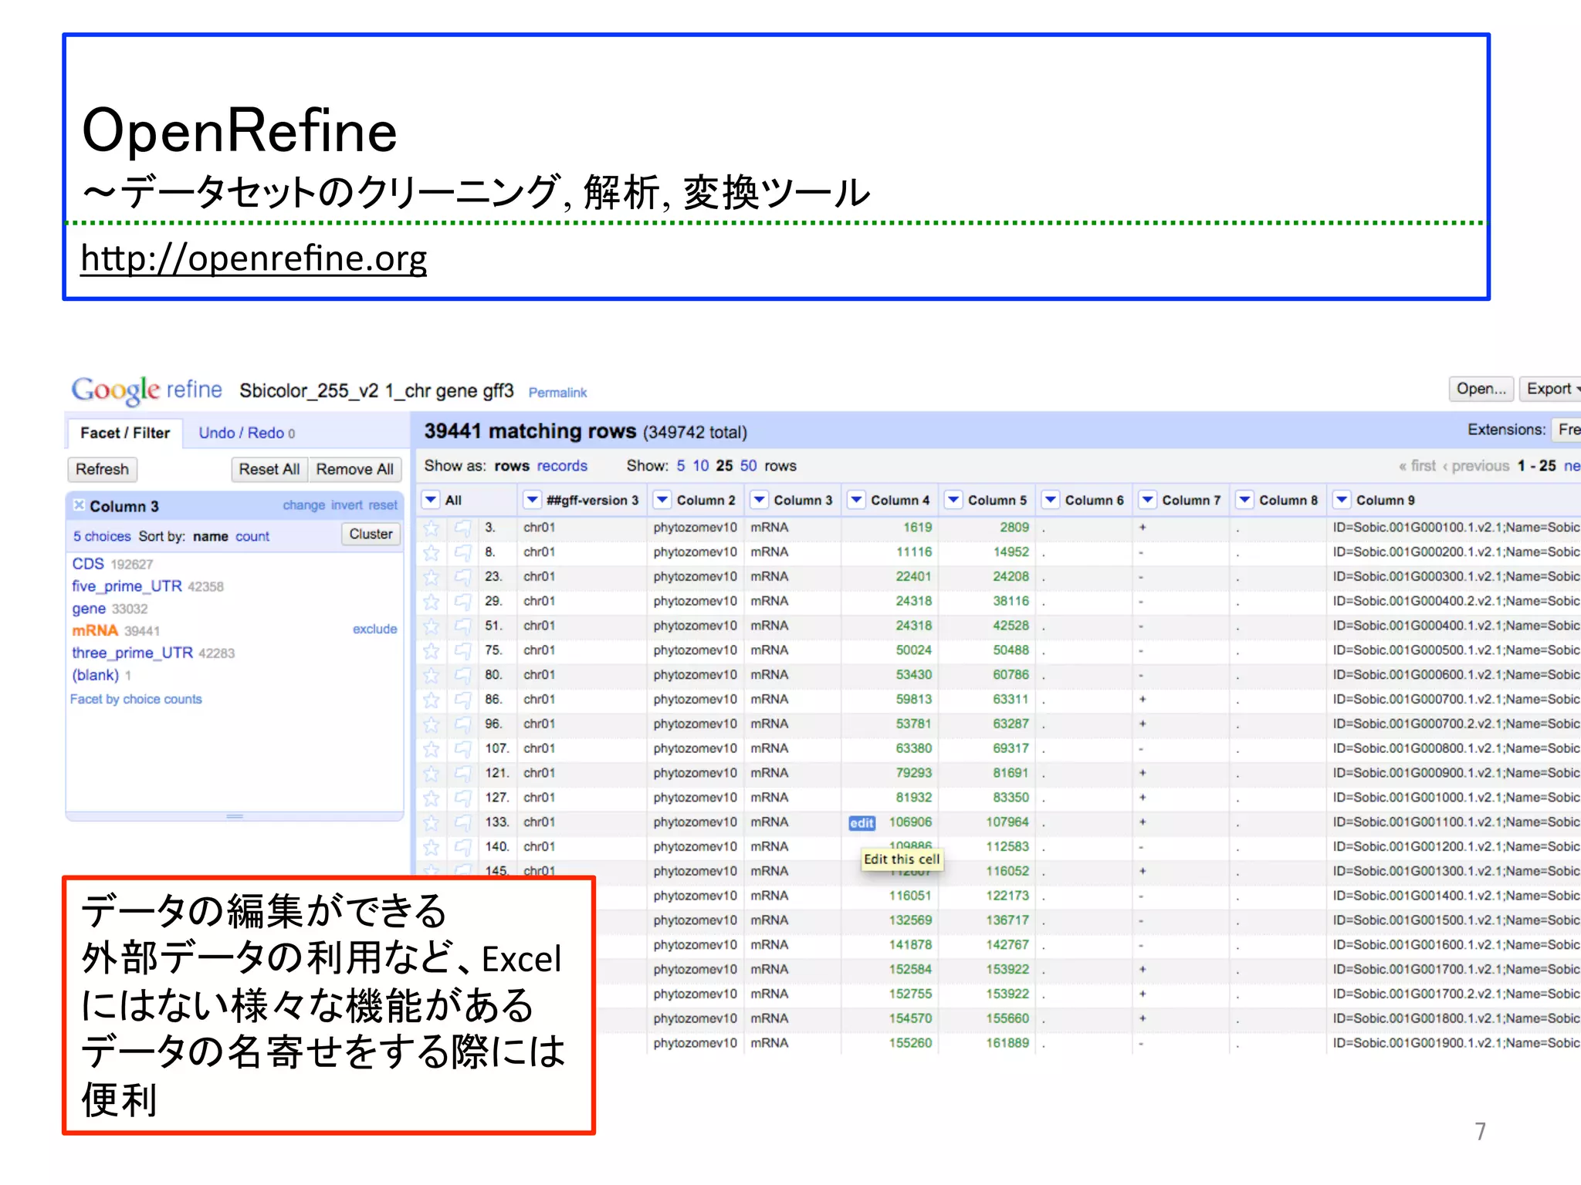Open the All column dropdown menu
The width and height of the screenshot is (1581, 1185).
click(x=431, y=500)
